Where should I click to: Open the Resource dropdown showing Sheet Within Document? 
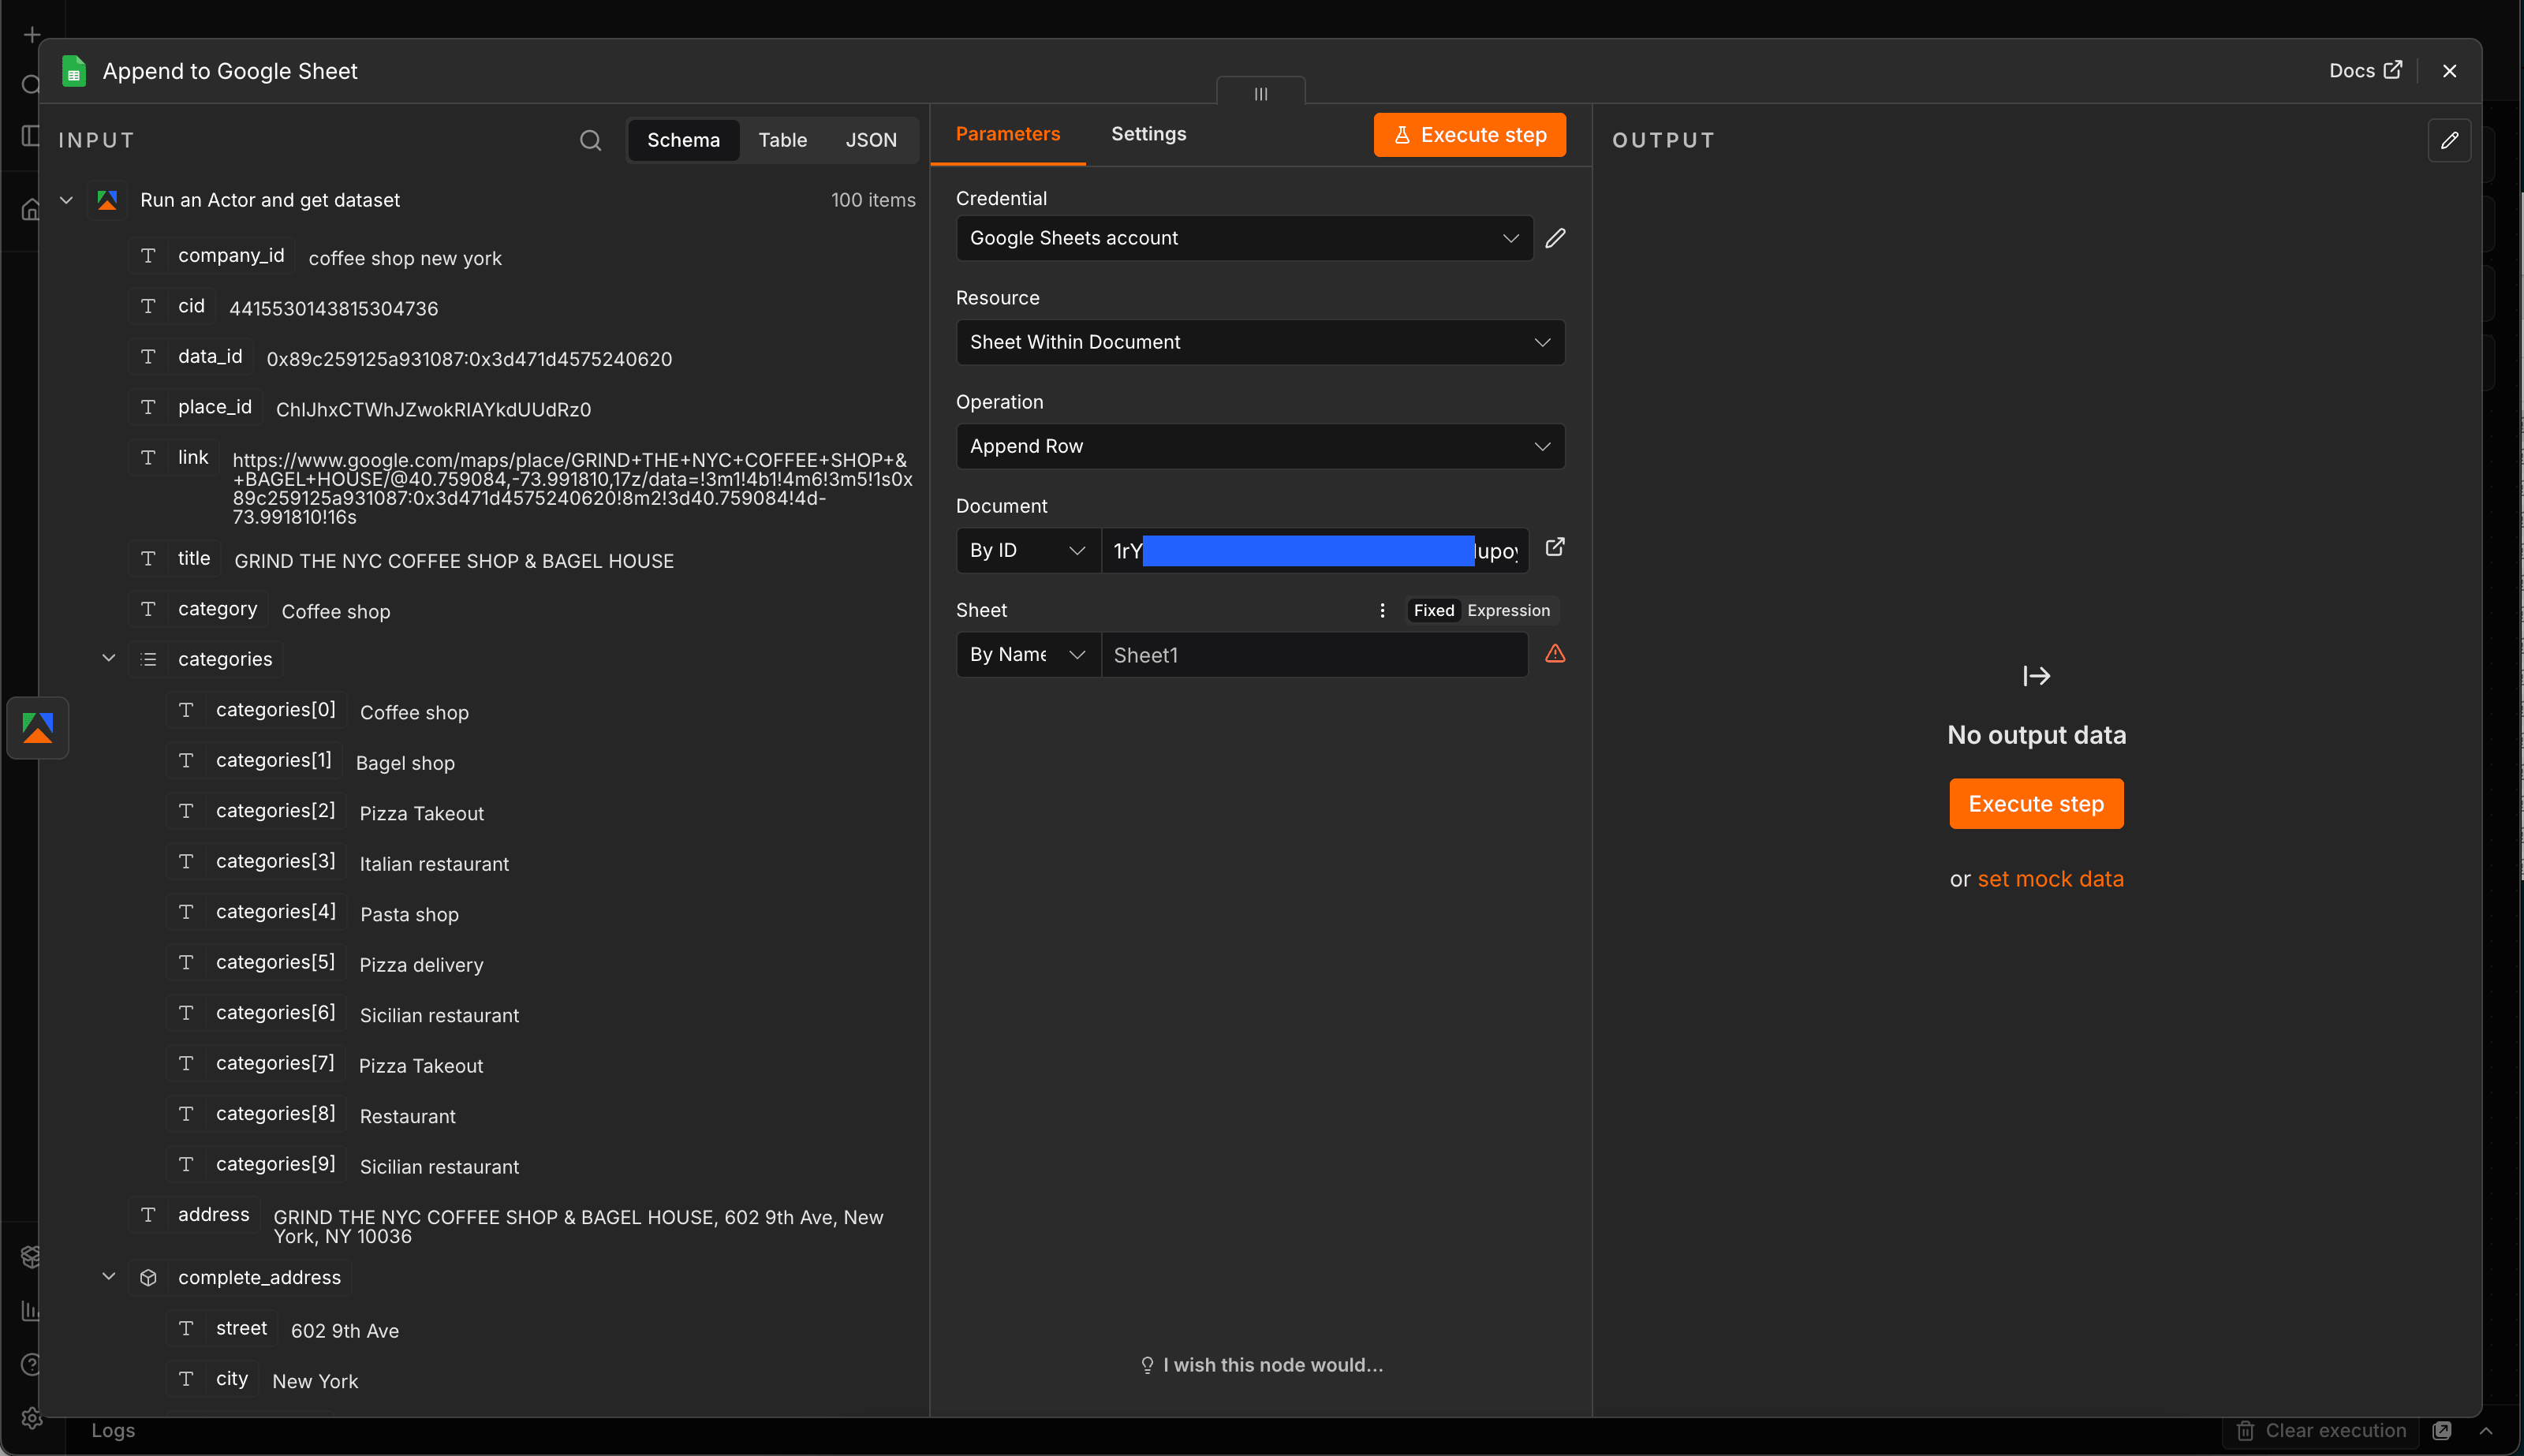pyautogui.click(x=1260, y=342)
